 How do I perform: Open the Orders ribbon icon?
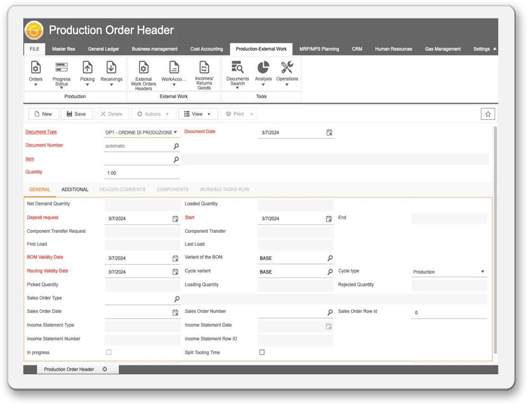click(x=35, y=68)
